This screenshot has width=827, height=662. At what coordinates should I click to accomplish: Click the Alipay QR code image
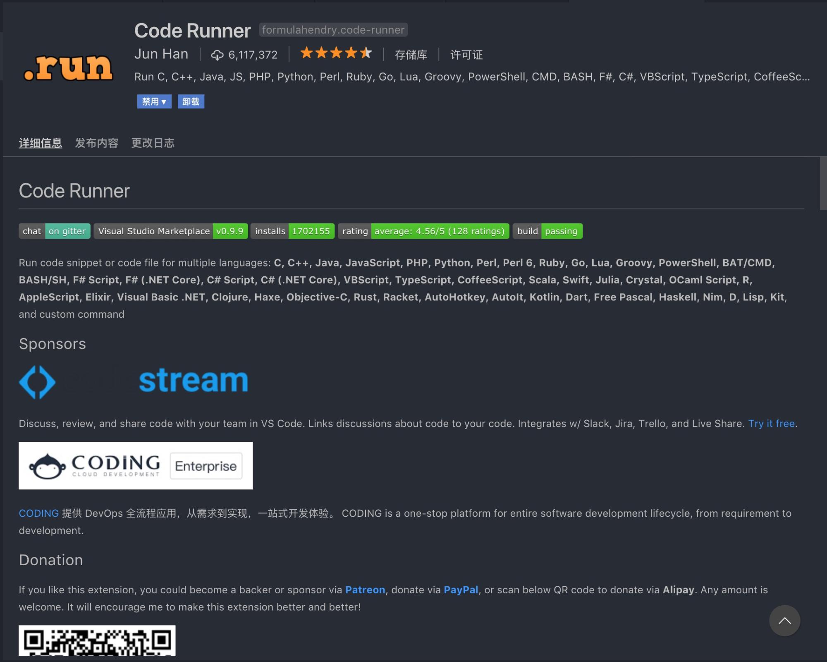click(x=97, y=640)
